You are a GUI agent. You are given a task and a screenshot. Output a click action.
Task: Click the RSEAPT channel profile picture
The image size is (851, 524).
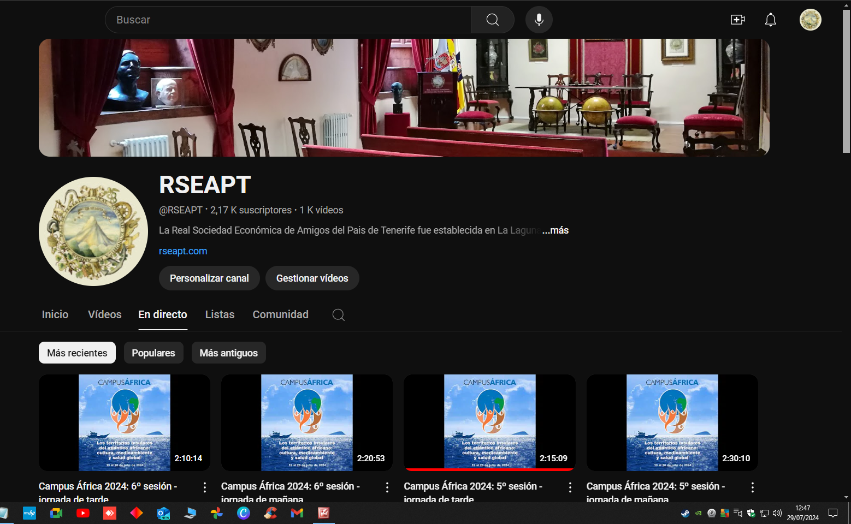(x=93, y=231)
